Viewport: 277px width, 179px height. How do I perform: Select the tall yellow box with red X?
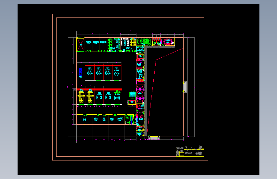click(x=81, y=45)
